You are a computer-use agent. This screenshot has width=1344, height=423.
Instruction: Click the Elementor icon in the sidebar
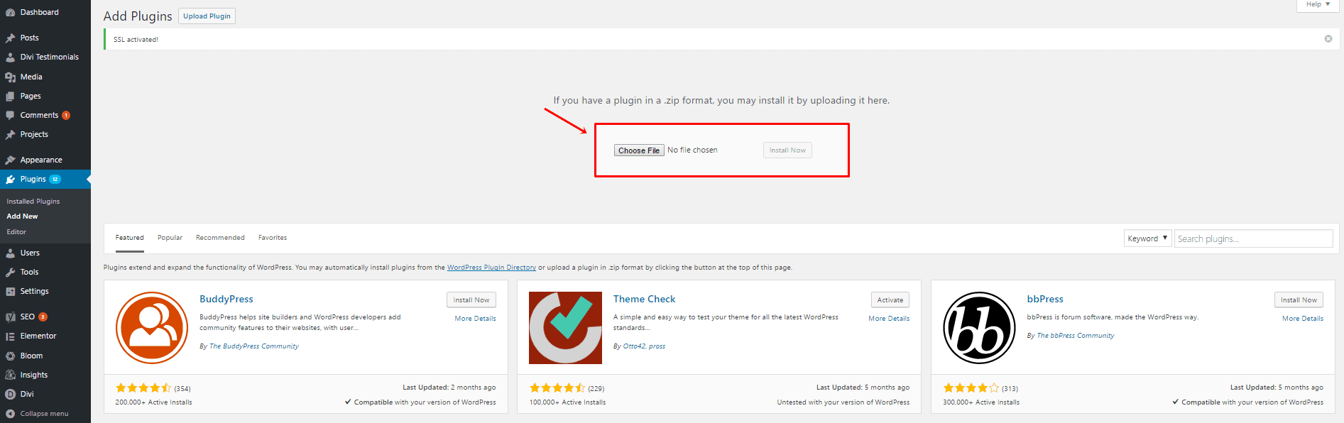10,336
